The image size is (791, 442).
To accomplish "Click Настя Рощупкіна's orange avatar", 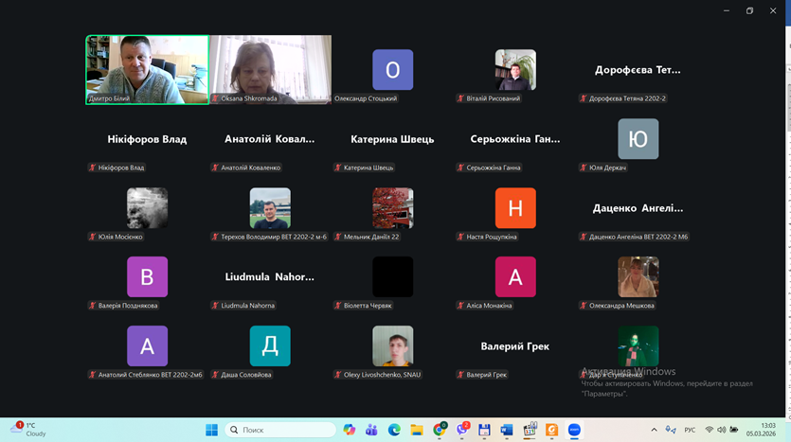I will pos(515,208).
